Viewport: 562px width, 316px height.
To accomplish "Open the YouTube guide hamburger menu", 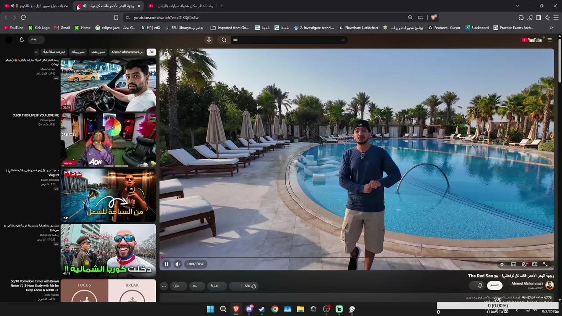I will coord(550,40).
